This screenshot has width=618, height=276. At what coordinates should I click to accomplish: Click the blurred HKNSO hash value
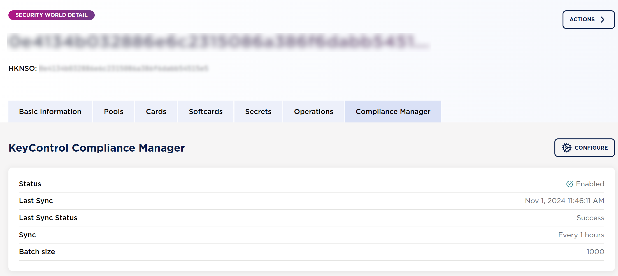pos(124,68)
